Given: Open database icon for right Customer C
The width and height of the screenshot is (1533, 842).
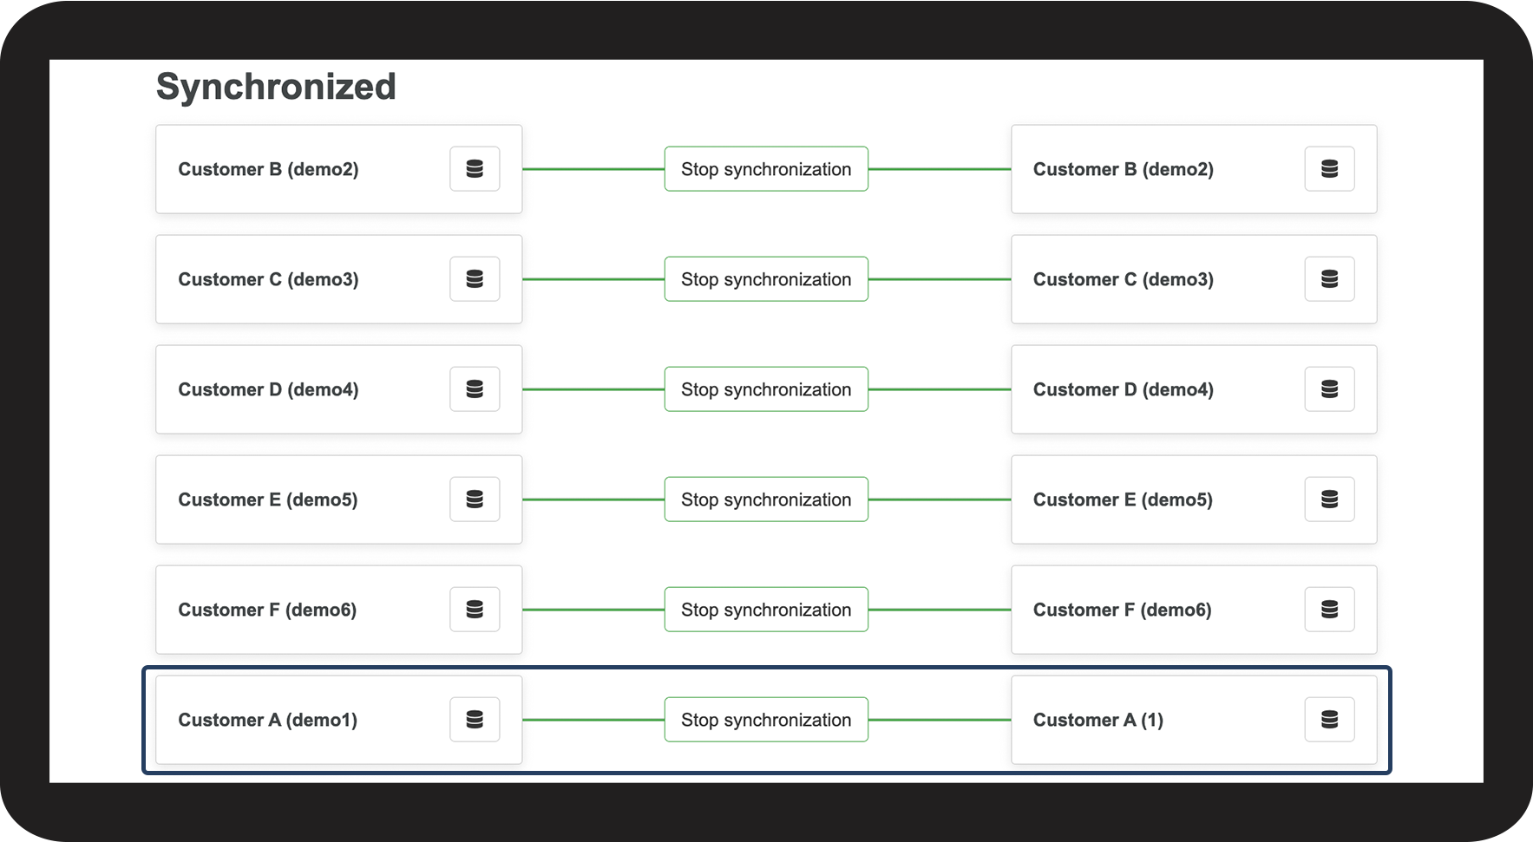Looking at the screenshot, I should (1329, 279).
